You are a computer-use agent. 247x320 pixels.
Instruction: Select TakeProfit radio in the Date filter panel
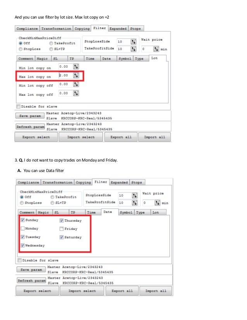click(52, 197)
